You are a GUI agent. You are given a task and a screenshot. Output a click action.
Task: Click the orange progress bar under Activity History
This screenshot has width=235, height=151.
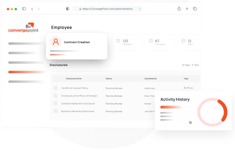click(171, 107)
